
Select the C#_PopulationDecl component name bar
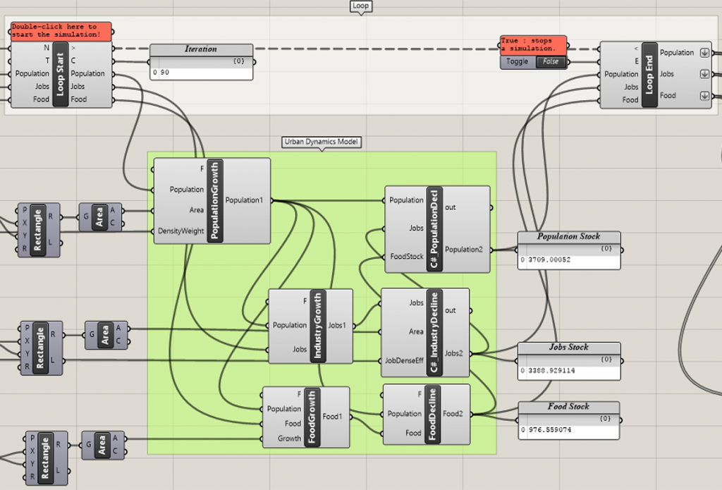(x=434, y=229)
